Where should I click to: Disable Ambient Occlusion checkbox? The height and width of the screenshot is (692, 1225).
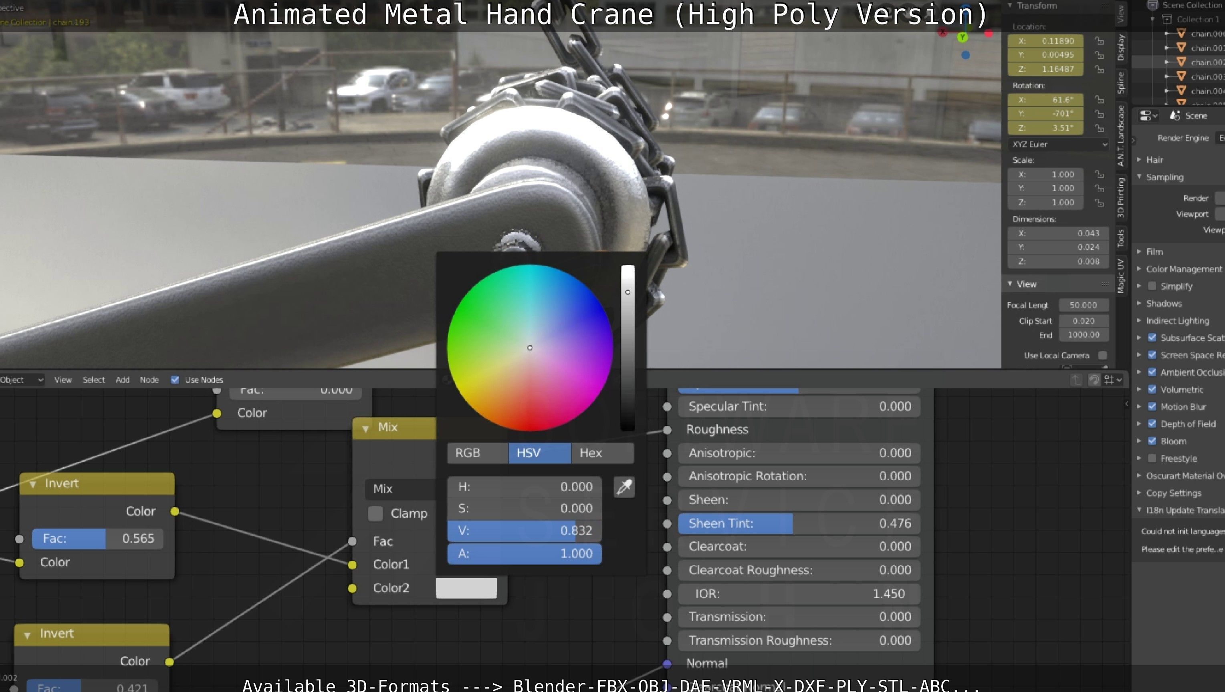1152,372
